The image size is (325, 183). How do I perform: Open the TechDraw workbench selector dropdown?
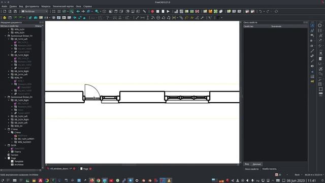[x=35, y=11]
